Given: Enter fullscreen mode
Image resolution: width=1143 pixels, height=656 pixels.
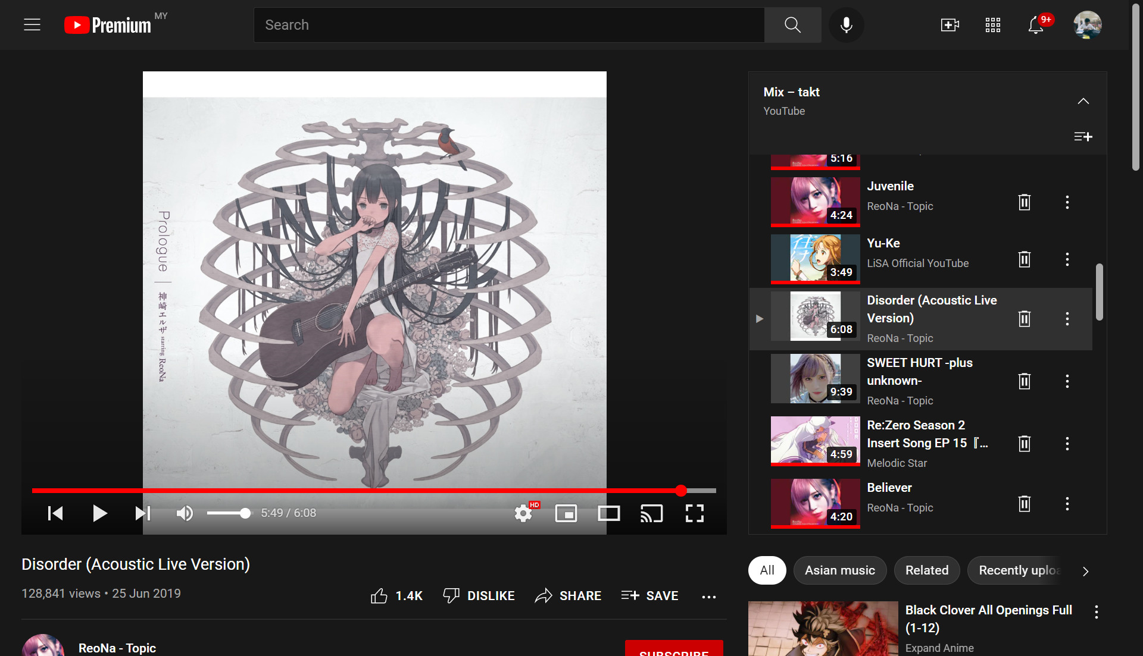Looking at the screenshot, I should pos(694,513).
